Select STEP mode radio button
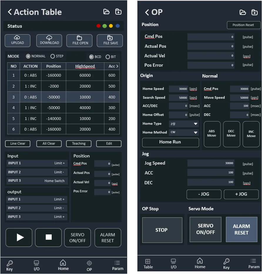 pos(53,56)
